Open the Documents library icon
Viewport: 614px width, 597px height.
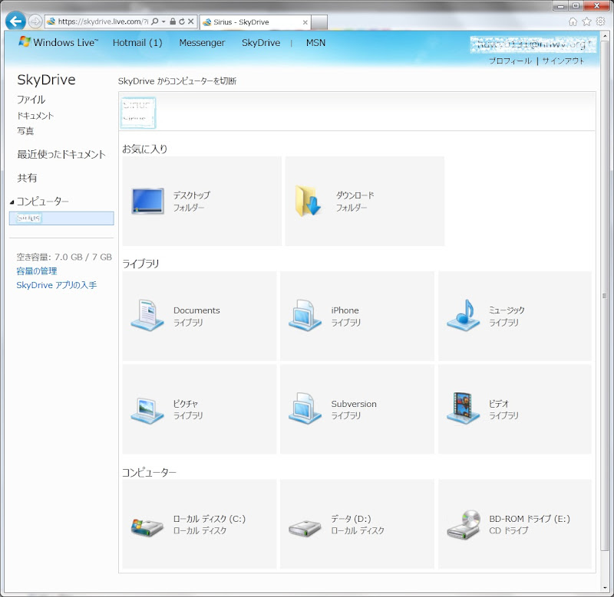[147, 316]
